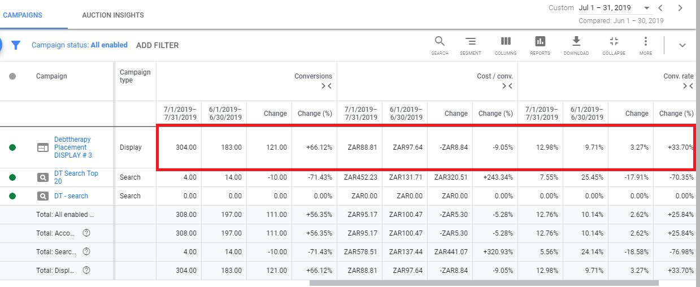Open the Reports icon
The height and width of the screenshot is (287, 700).
tap(540, 42)
